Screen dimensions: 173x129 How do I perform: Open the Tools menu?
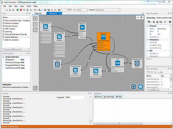click(x=29, y=6)
